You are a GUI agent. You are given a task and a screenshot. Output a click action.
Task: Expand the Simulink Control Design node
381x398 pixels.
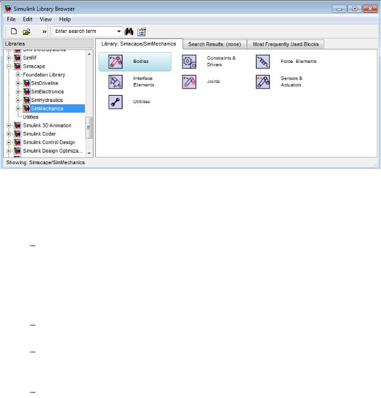9,142
